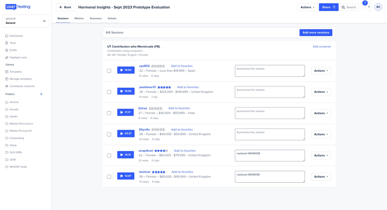
Task: Switch to the Summary tab
Action: click(x=96, y=19)
